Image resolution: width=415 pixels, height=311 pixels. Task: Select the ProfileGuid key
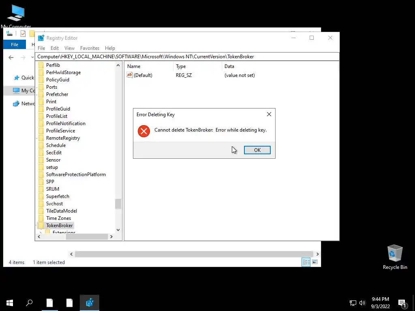click(x=58, y=109)
